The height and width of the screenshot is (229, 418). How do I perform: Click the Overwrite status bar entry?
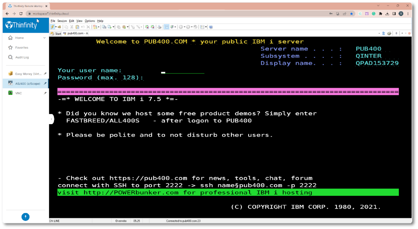[x=121, y=221]
